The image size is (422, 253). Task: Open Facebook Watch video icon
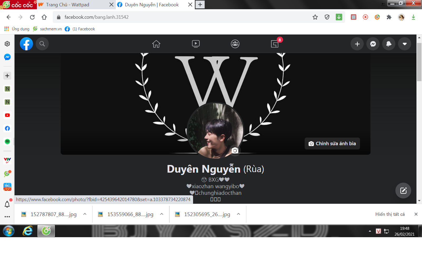click(196, 44)
